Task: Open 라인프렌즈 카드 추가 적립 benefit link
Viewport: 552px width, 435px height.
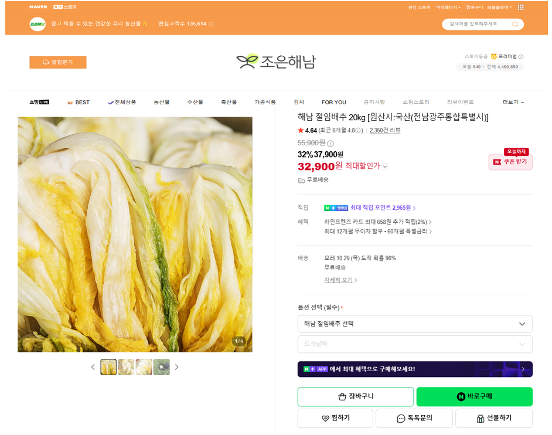Action: [378, 222]
